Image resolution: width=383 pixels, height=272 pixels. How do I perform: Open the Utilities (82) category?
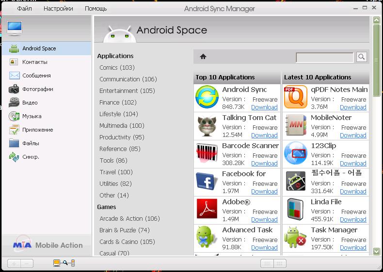115,184
